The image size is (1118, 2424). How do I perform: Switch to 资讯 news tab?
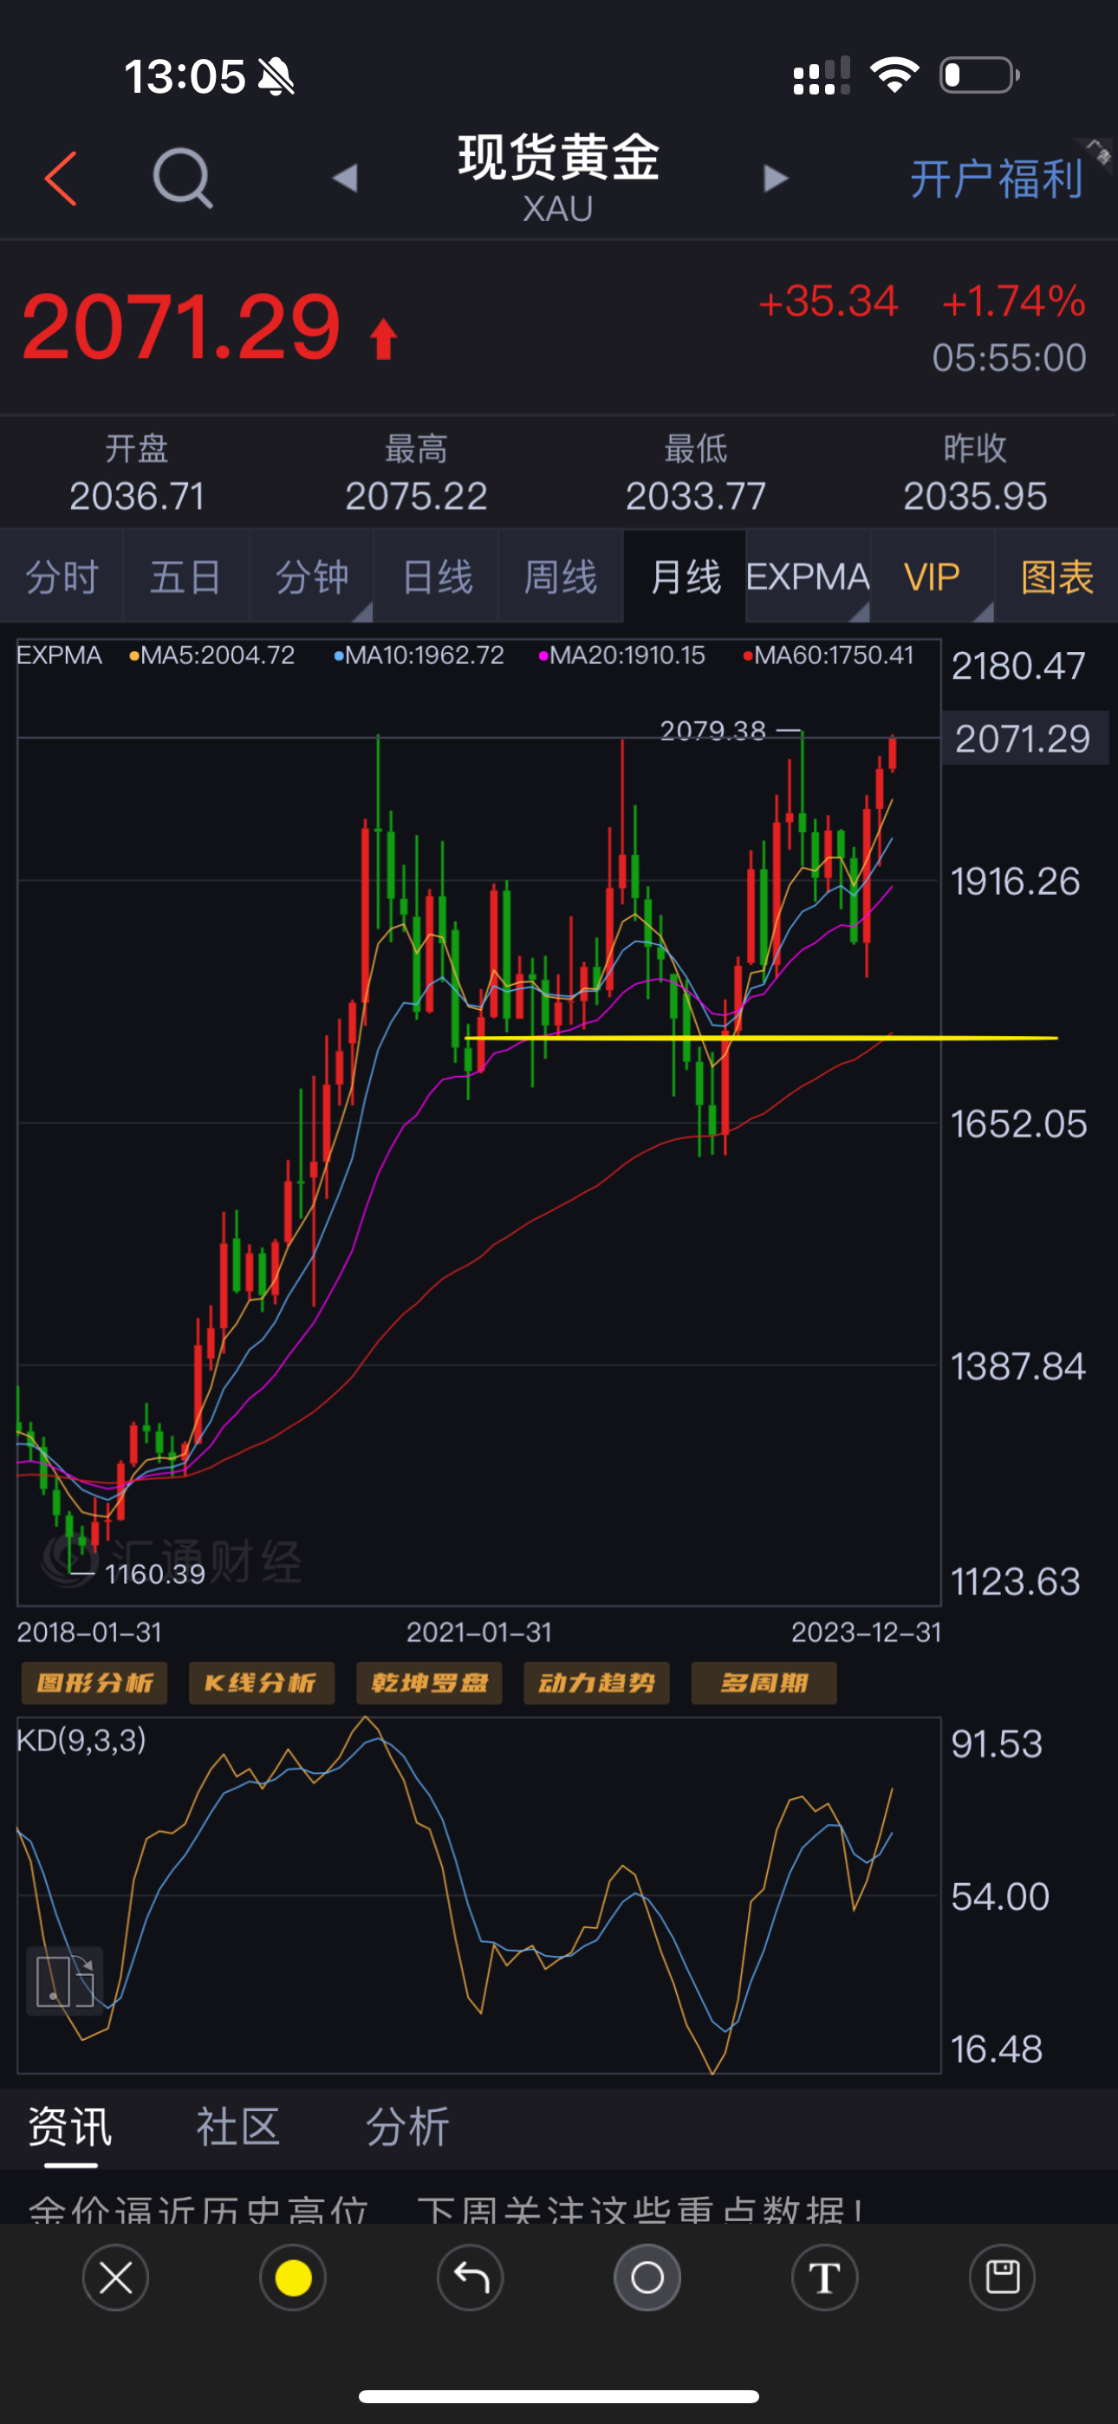click(70, 2127)
